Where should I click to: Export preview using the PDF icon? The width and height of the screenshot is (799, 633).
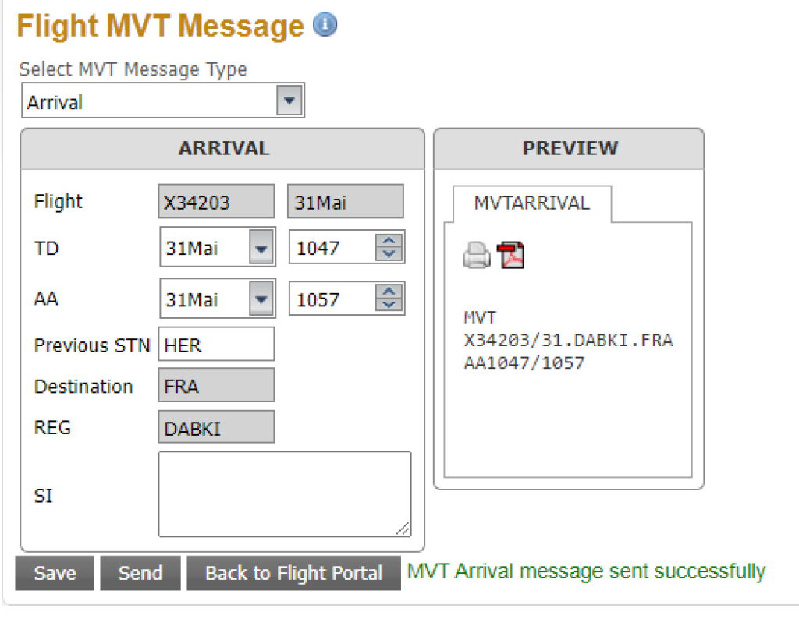(511, 256)
